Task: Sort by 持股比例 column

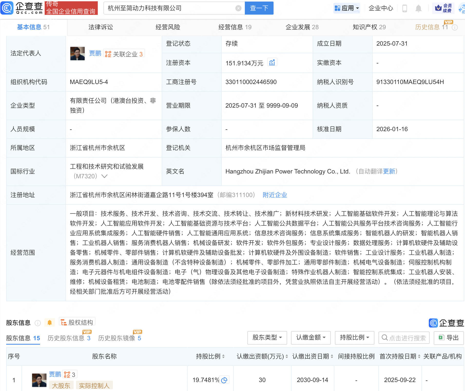Action: pos(223,356)
